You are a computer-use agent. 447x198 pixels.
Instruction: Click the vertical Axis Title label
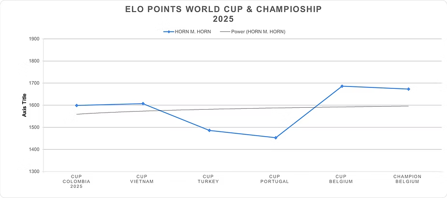click(x=24, y=105)
